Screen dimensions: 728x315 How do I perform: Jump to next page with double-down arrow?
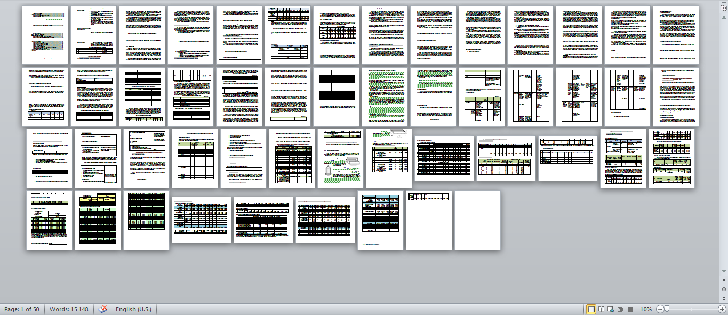click(x=724, y=298)
